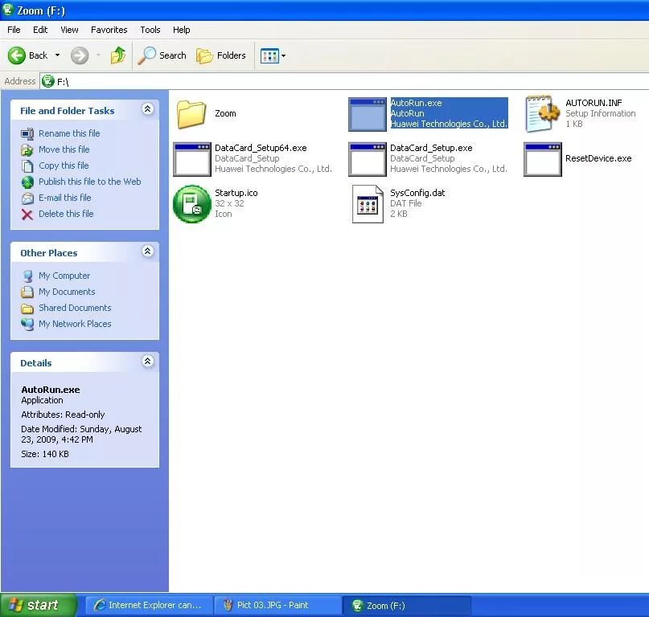Screen dimensions: 649x617
Task: Click the address bar showing F:\
Action: (344, 81)
